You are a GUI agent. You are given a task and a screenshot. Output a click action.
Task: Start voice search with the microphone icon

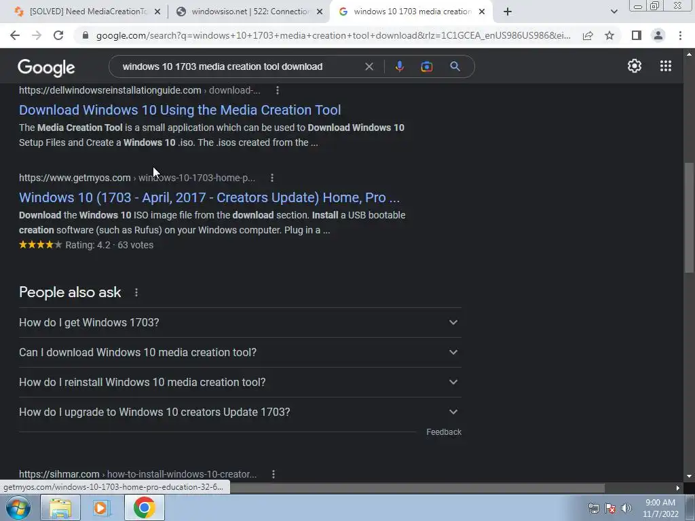(399, 66)
